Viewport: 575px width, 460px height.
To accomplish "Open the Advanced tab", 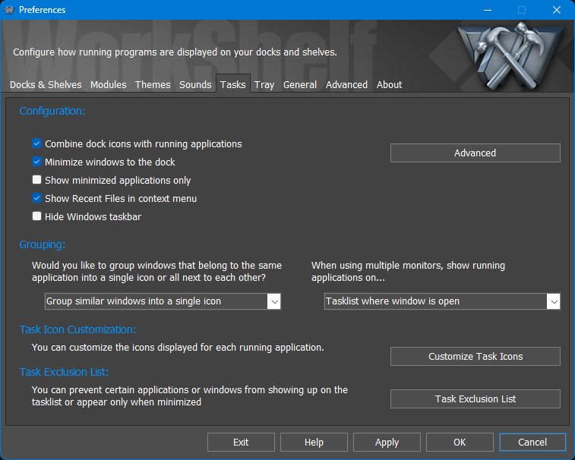I will tap(346, 85).
